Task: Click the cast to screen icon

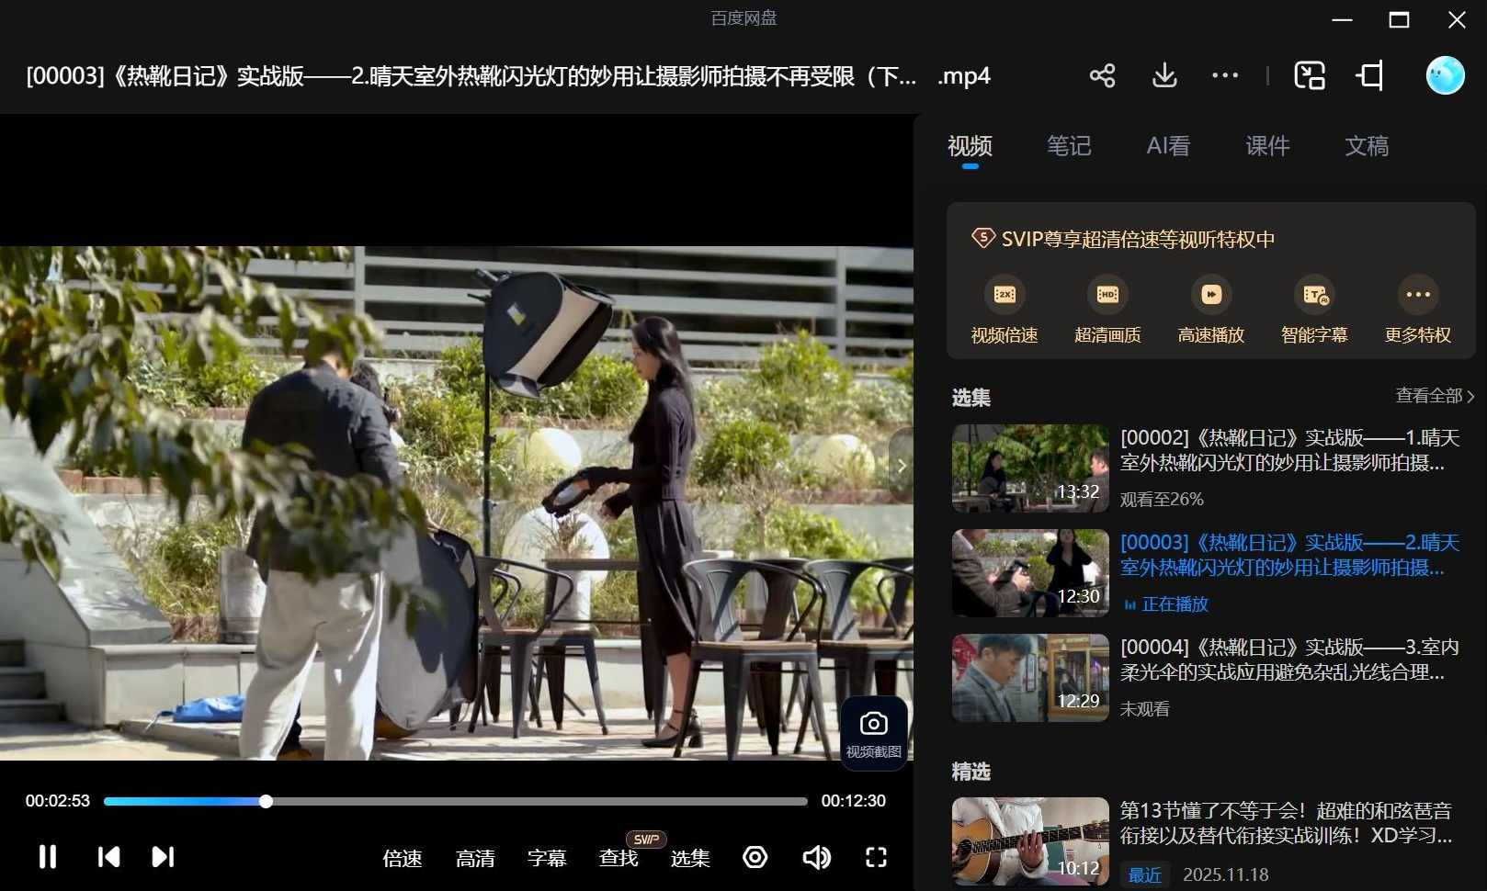Action: (x=1369, y=75)
